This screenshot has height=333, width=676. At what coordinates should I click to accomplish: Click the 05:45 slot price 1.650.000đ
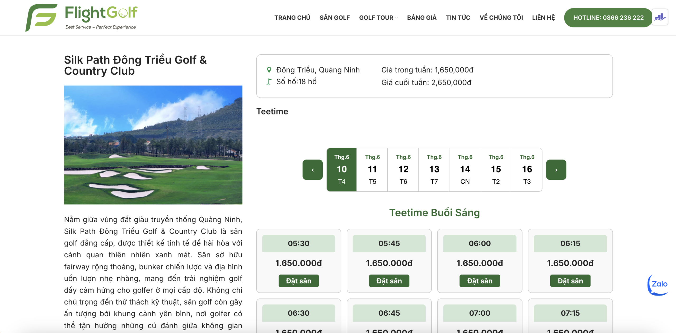[x=389, y=263]
